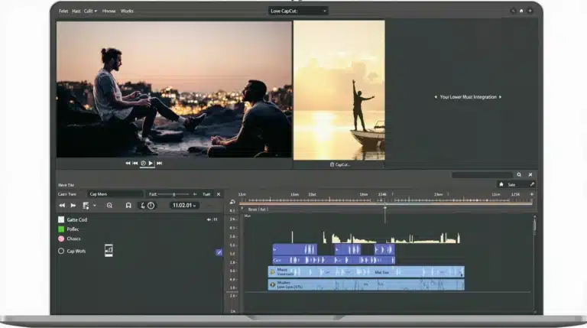Open the Works menu
Viewport: 587px width, 328px height.
coord(127,11)
